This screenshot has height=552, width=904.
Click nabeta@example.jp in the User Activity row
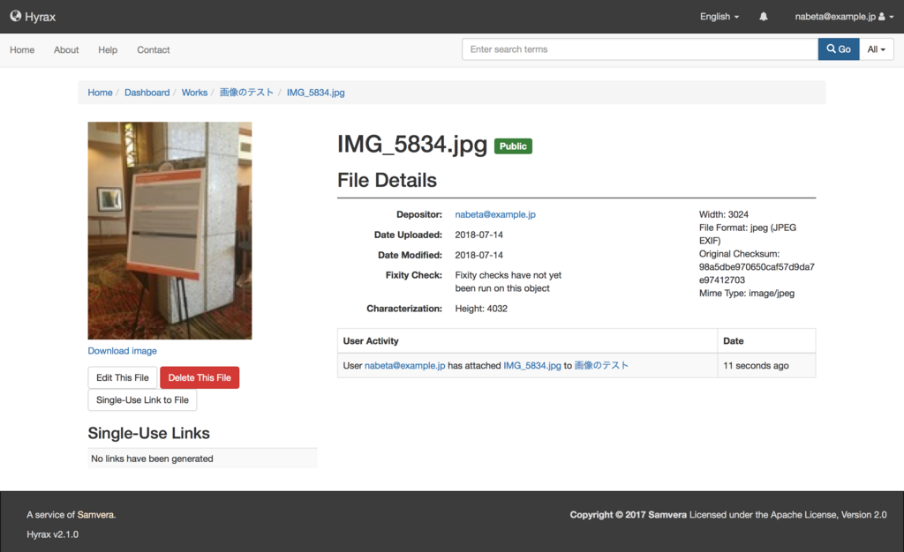point(404,366)
